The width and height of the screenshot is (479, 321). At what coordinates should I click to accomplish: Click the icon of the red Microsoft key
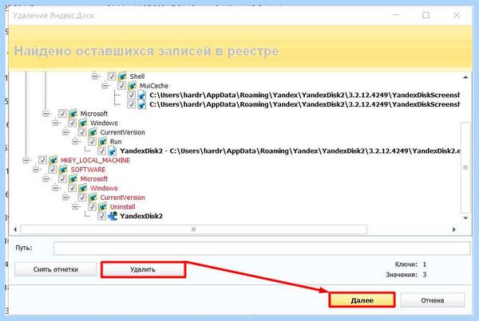[x=73, y=178]
